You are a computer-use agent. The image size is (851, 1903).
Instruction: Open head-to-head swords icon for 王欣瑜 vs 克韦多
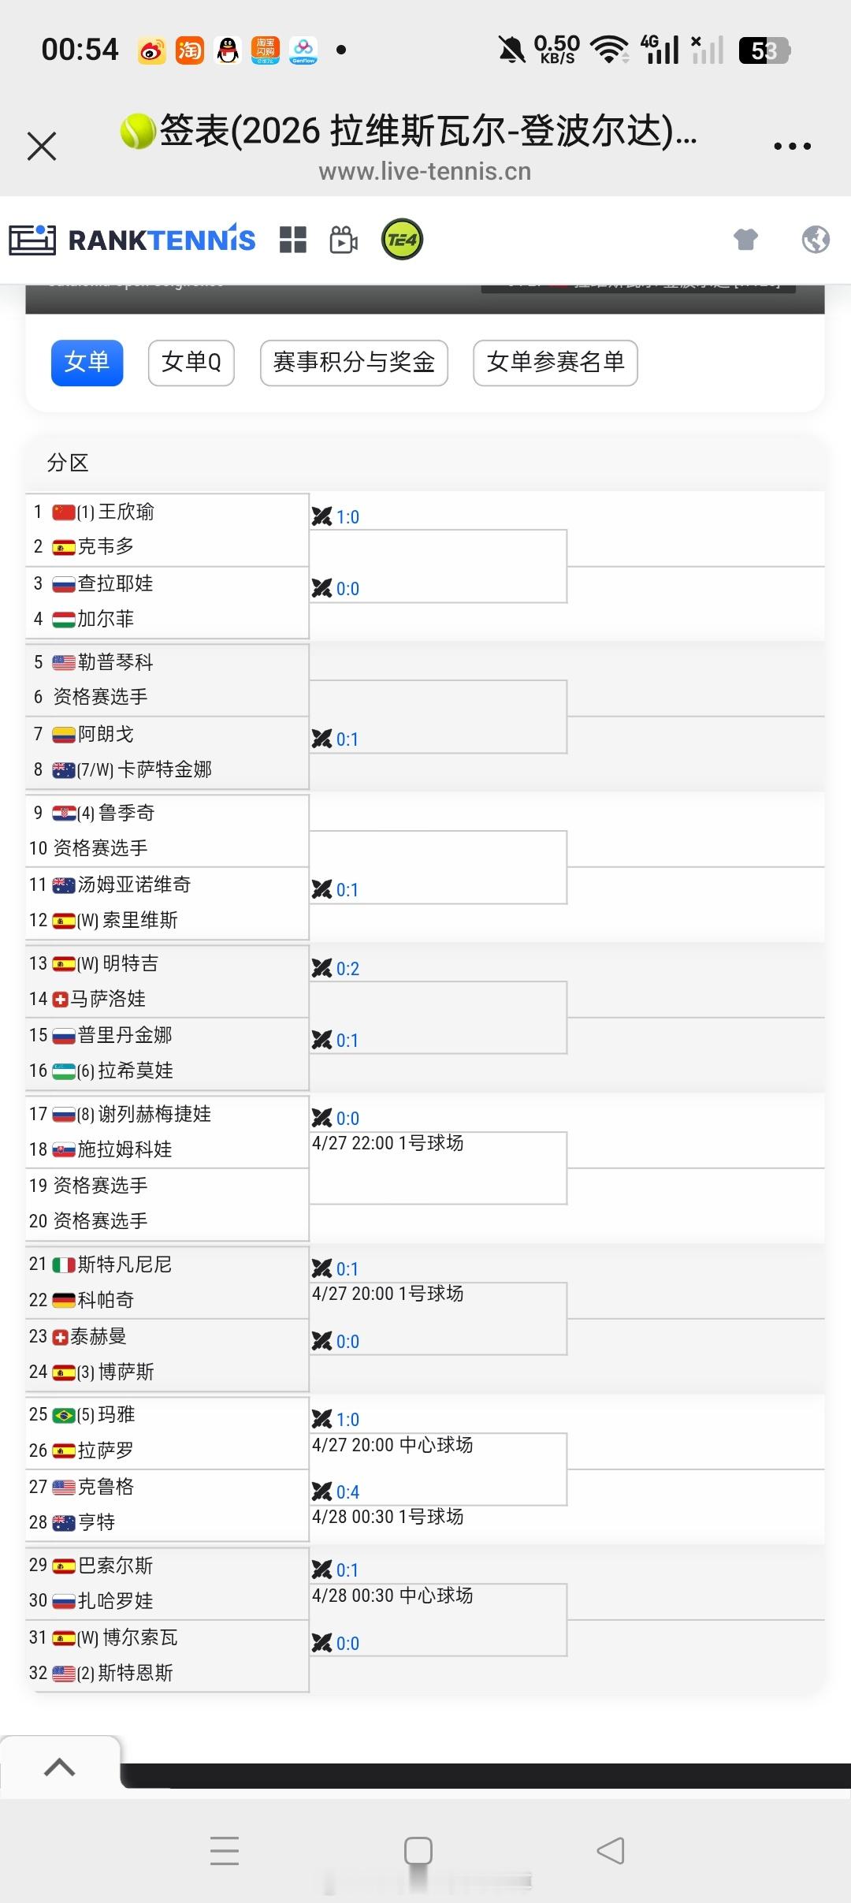324,516
